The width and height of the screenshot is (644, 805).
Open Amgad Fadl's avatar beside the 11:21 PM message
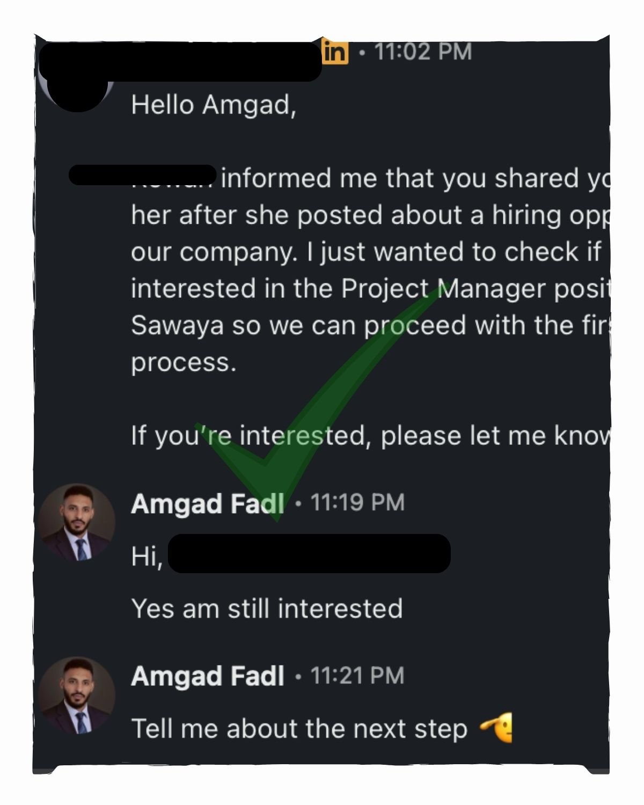point(77,696)
